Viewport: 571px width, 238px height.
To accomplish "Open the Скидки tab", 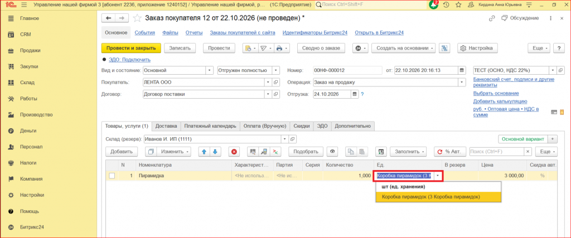I will [x=302, y=126].
